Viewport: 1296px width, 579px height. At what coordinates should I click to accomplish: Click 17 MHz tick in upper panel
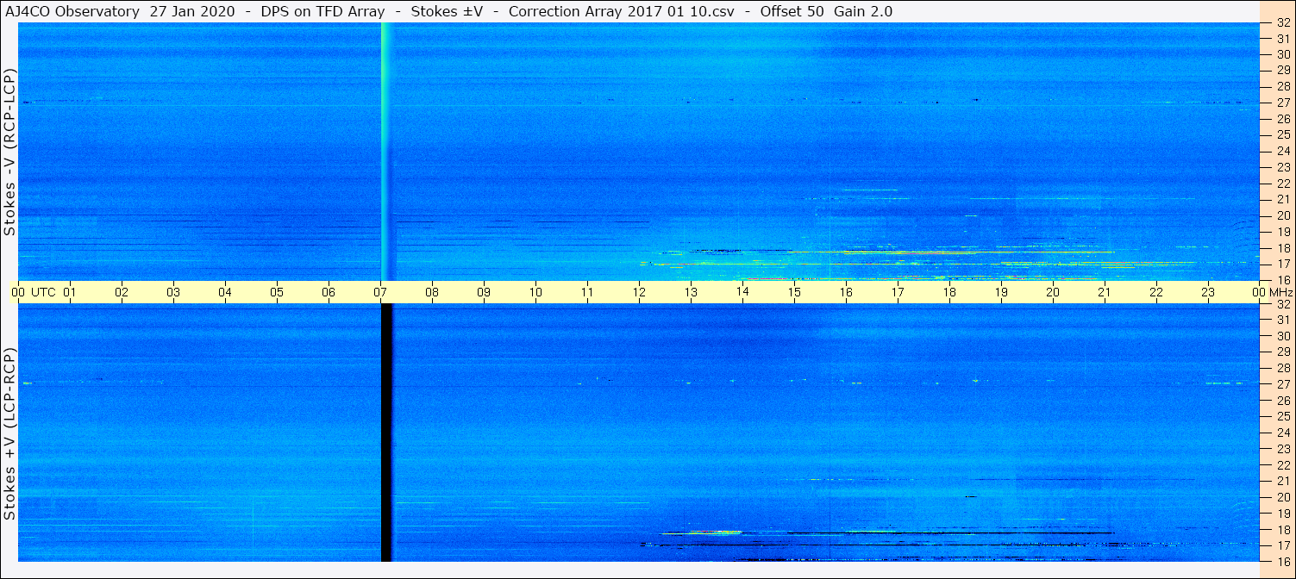[1283, 264]
